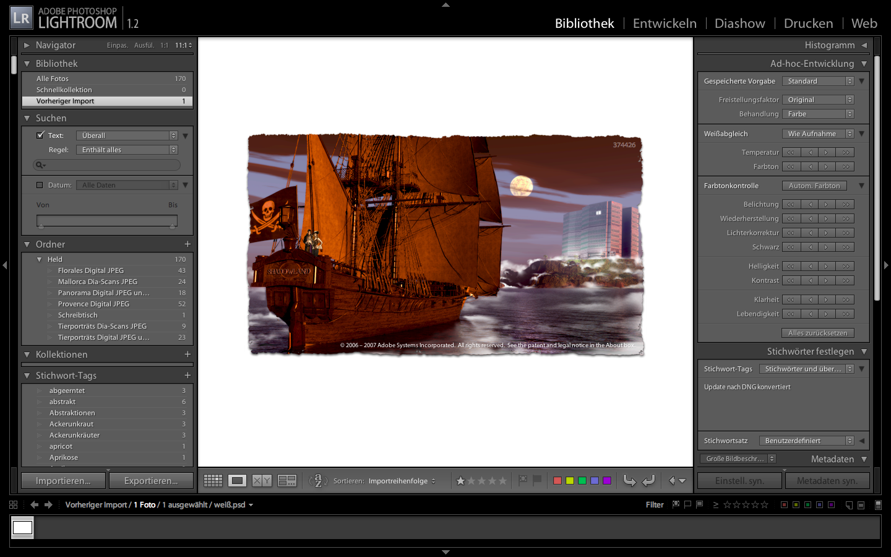Go forward with filmstrip right arrow
The height and width of the screenshot is (557, 891).
48,504
